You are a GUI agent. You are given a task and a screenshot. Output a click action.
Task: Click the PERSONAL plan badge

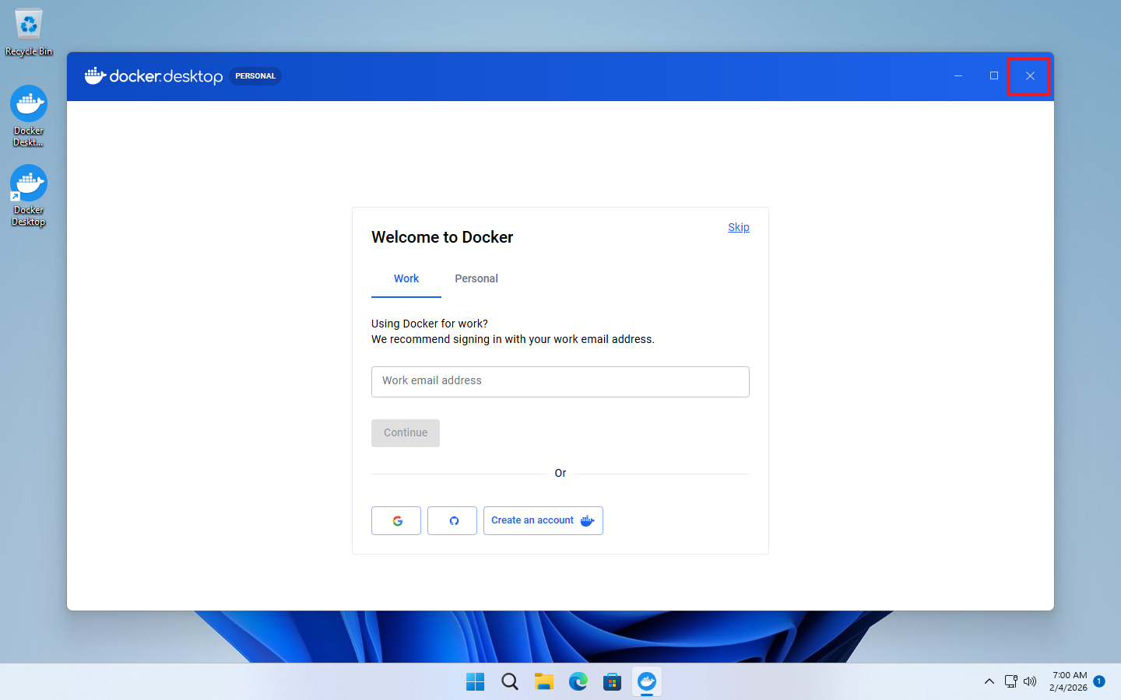[x=255, y=76]
